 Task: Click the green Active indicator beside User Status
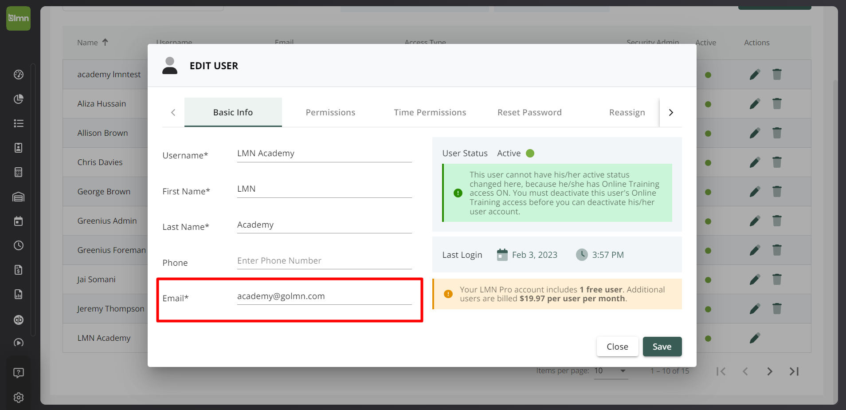point(530,153)
